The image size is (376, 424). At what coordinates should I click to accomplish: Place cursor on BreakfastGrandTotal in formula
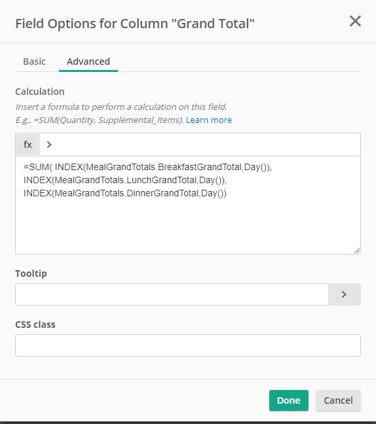(200, 167)
